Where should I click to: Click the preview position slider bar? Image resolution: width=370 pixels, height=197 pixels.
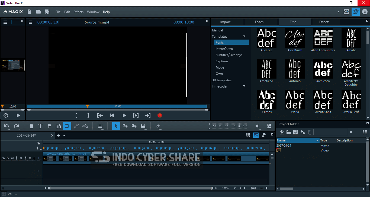[x=117, y=106]
